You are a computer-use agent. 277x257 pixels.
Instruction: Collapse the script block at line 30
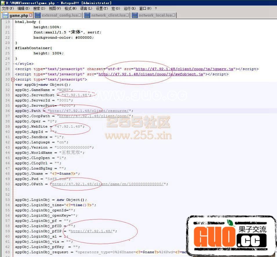point(12,80)
